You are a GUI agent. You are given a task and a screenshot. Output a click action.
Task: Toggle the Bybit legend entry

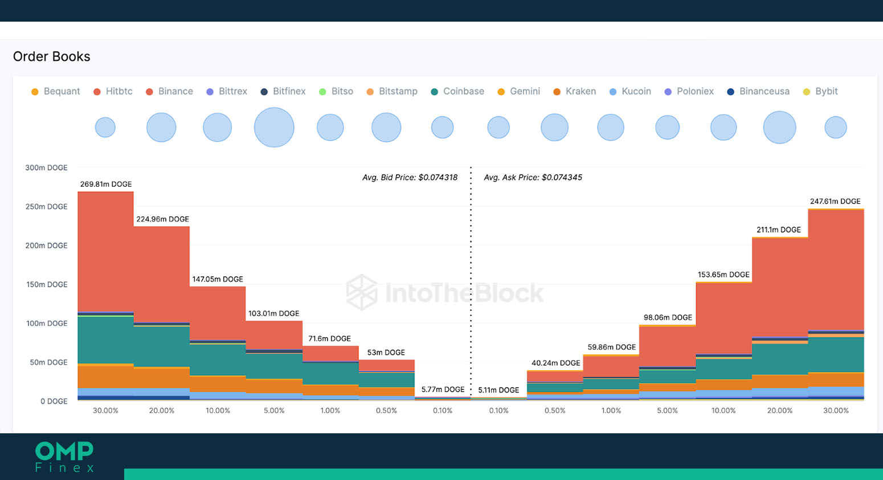pos(820,91)
